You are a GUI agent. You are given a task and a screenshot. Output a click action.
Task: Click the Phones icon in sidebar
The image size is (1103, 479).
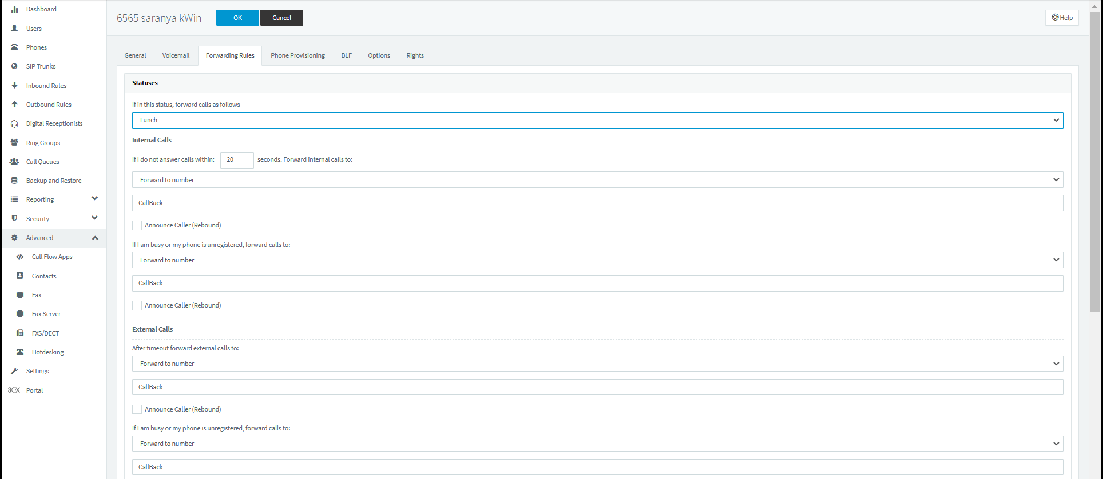click(x=15, y=47)
